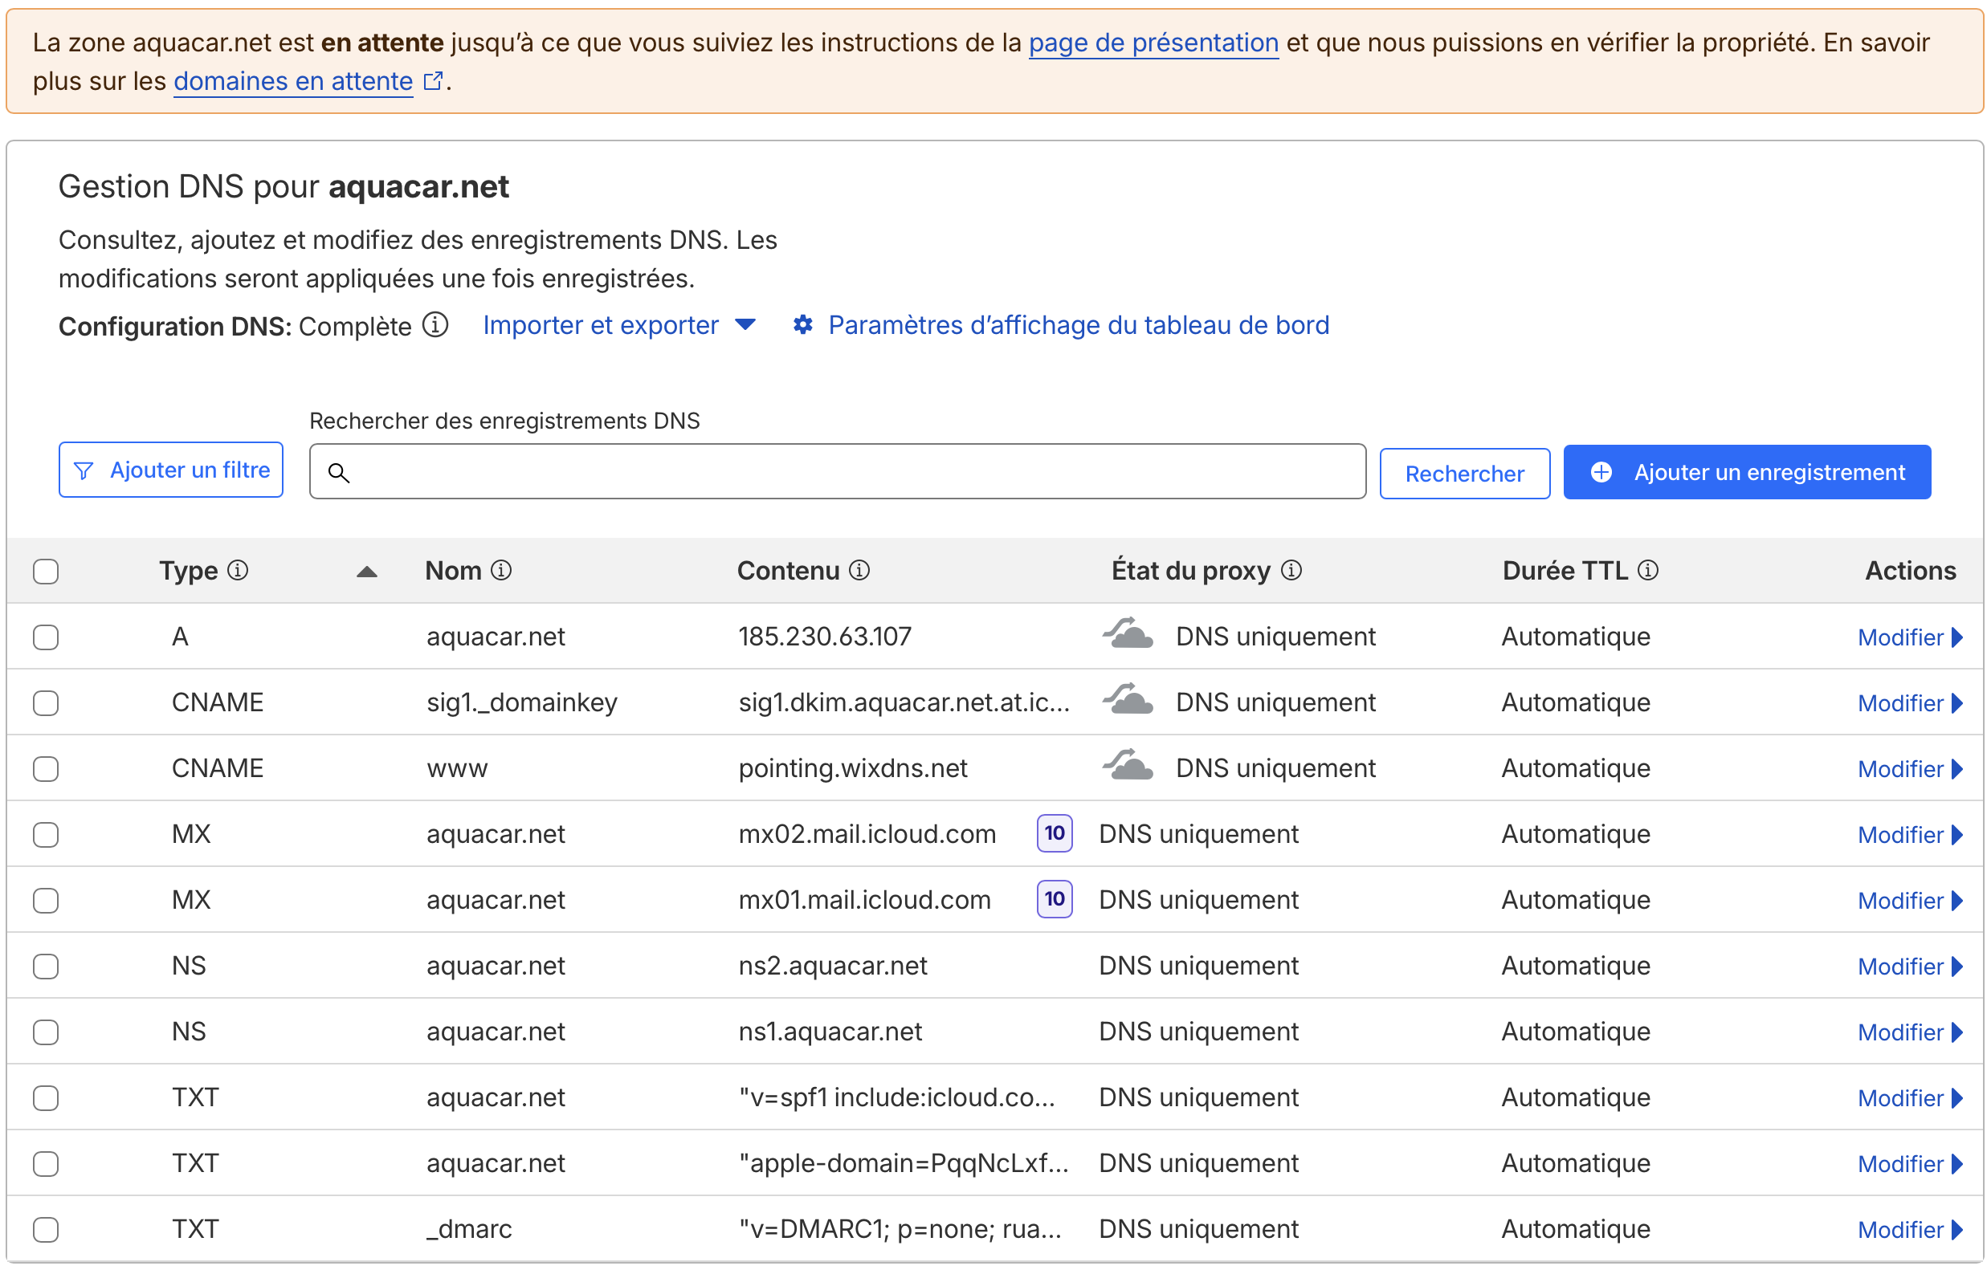Sort by Type using the ascending arrow
This screenshot has height=1270, width=1987.
point(366,572)
